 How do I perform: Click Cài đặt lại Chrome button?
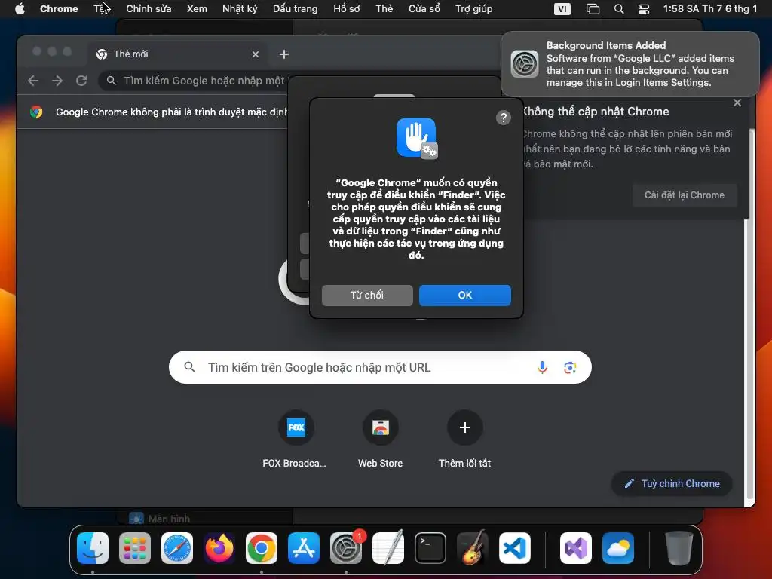point(685,195)
